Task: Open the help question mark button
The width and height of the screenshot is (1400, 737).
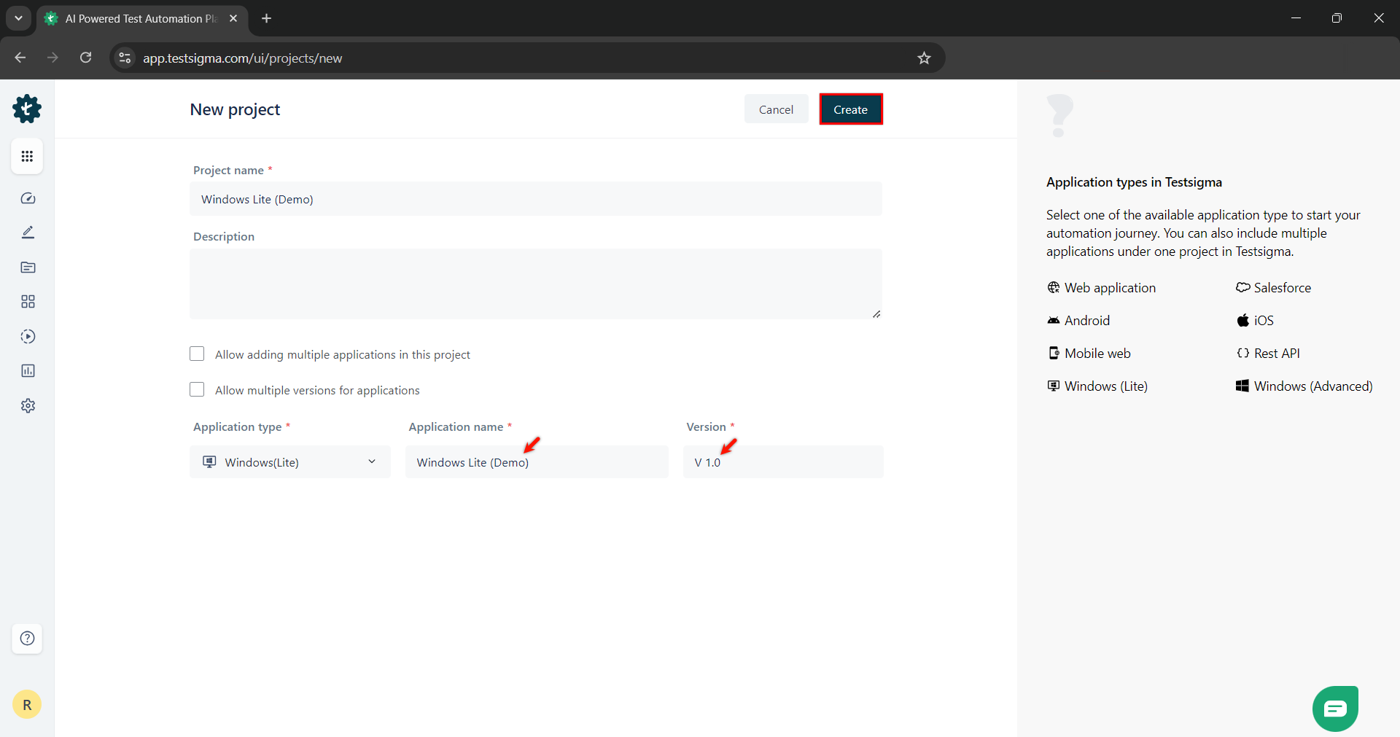Action: pyautogui.click(x=27, y=639)
